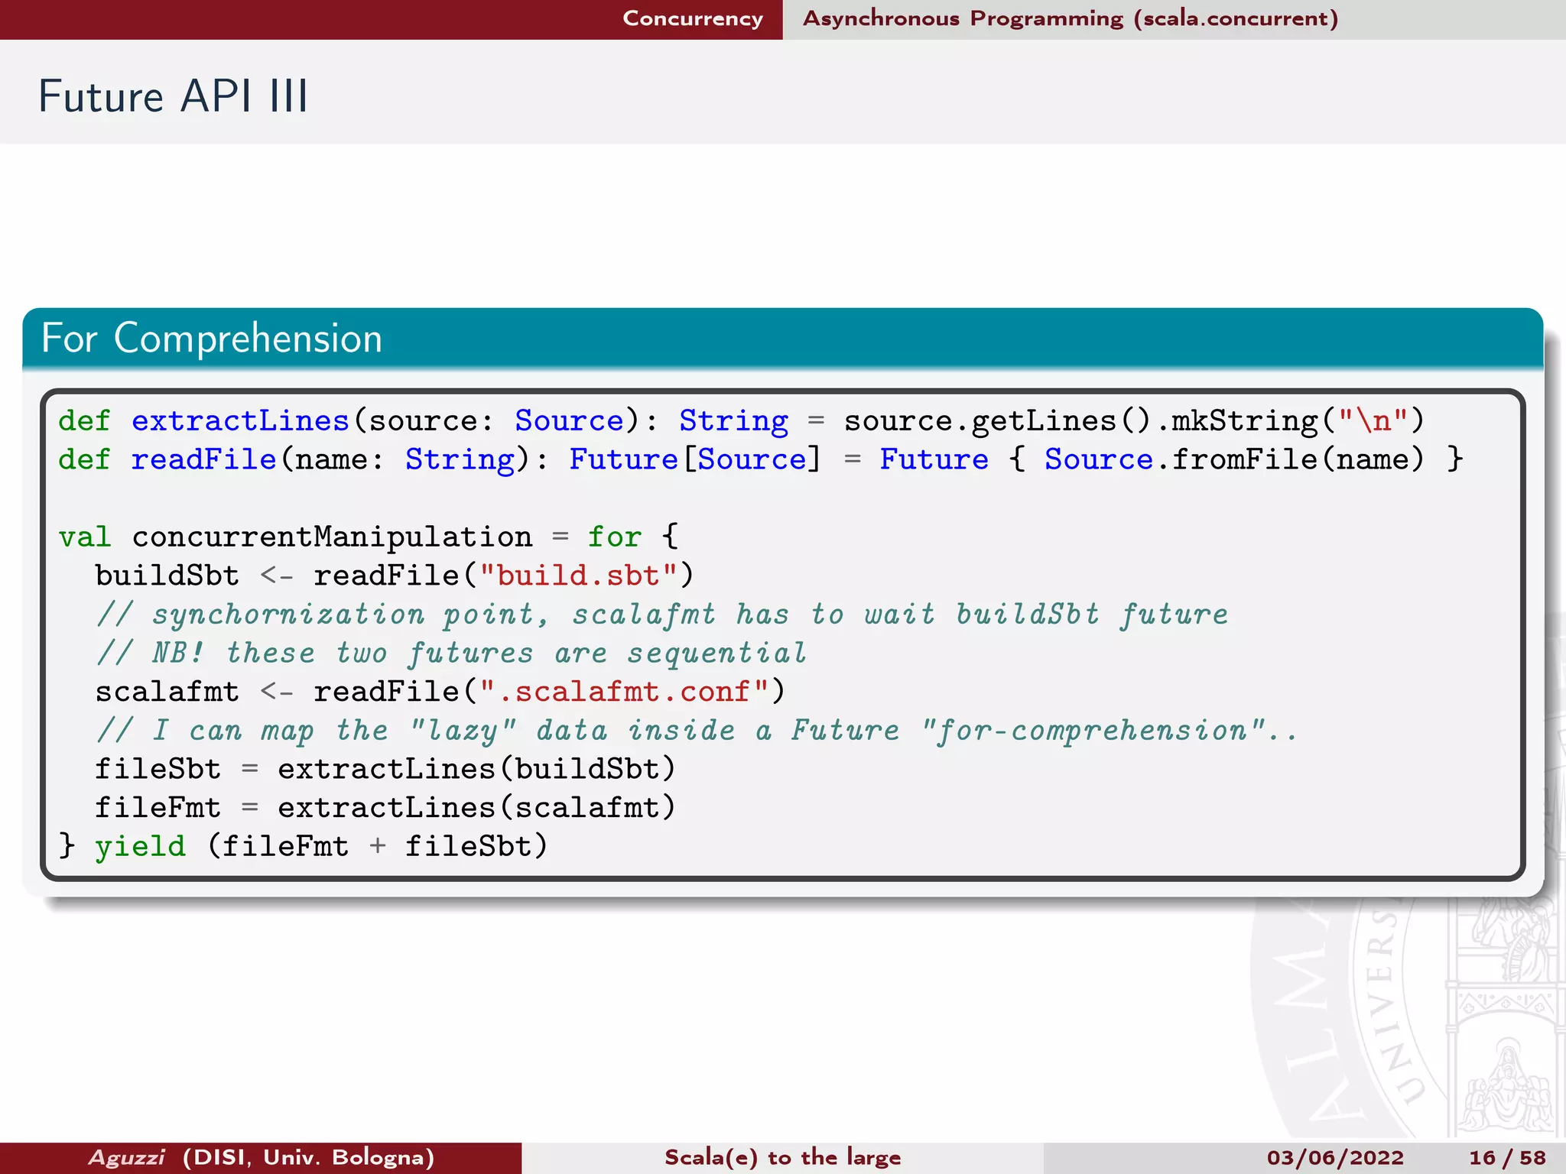This screenshot has height=1174, width=1566.
Task: Select the page number 16 / 58
Action: point(1507,1157)
